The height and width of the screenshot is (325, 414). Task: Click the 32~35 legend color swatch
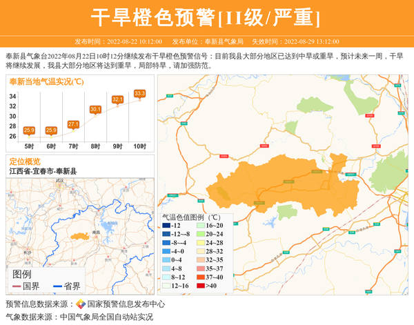click(200, 260)
